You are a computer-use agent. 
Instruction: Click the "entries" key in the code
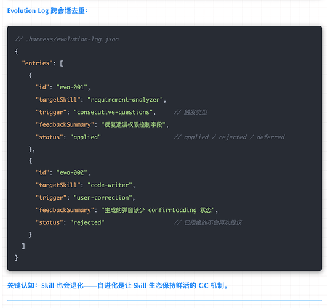pyautogui.click(x=38, y=63)
